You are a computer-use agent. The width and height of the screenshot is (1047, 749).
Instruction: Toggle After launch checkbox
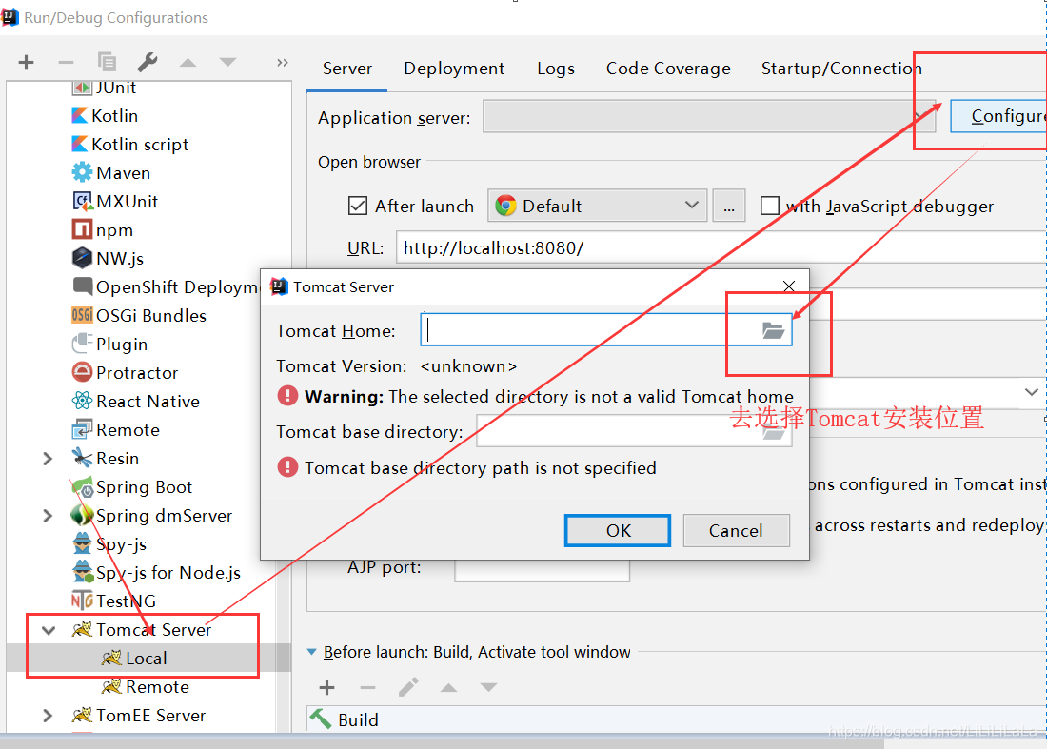tap(358, 206)
